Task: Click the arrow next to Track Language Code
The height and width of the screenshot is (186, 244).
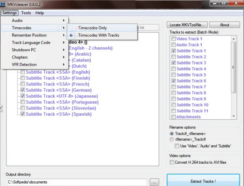Action: click(x=64, y=42)
